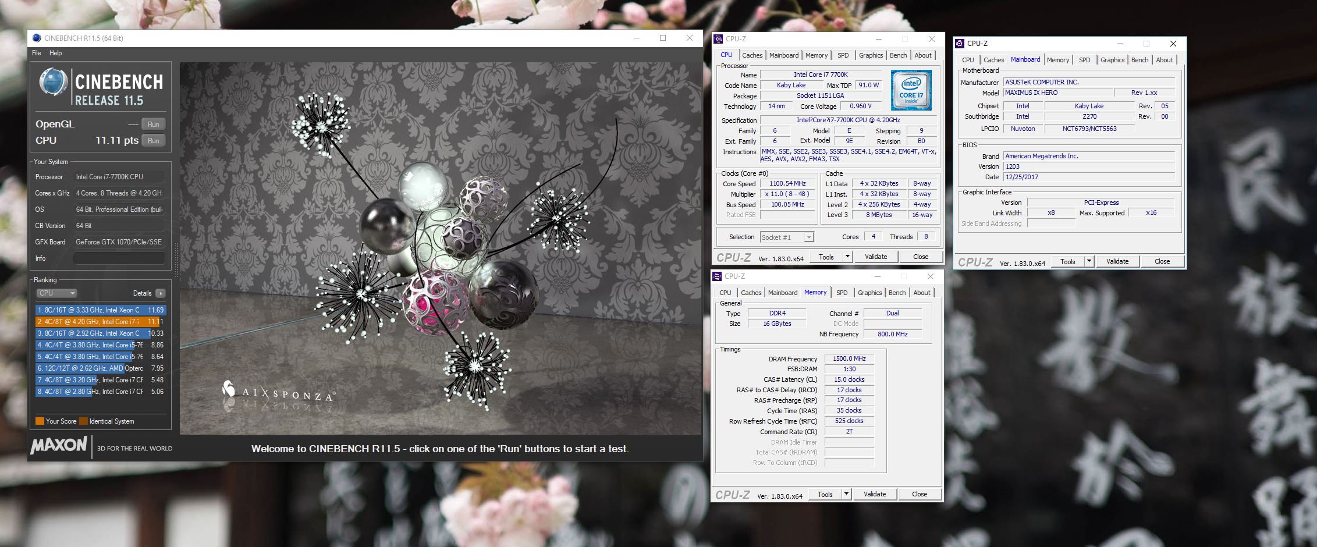The height and width of the screenshot is (547, 1317).
Task: Click Close button in the CPU-Z Mainboard window
Action: tap(1162, 261)
